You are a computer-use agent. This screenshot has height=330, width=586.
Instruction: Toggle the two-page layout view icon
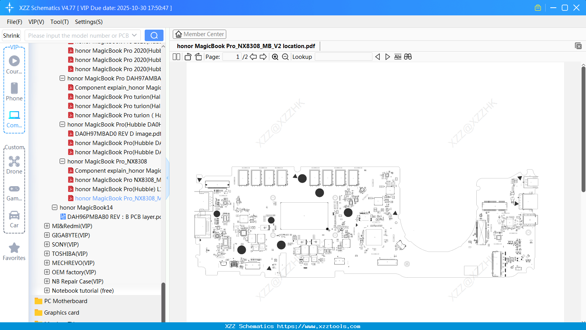pos(177,57)
